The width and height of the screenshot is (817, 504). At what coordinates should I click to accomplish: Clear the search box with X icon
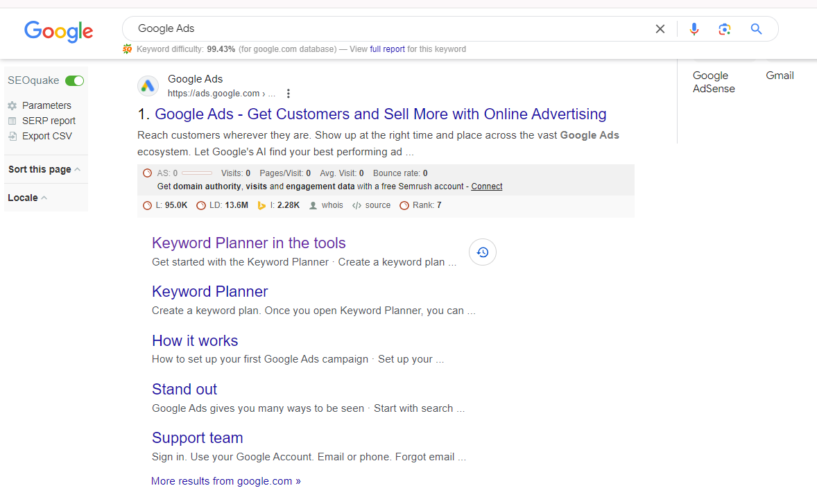(660, 29)
